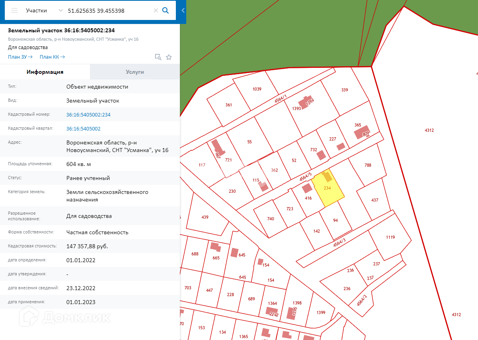478x340 pixels.
Task: Open the hamburger menu
Action: pos(14,11)
